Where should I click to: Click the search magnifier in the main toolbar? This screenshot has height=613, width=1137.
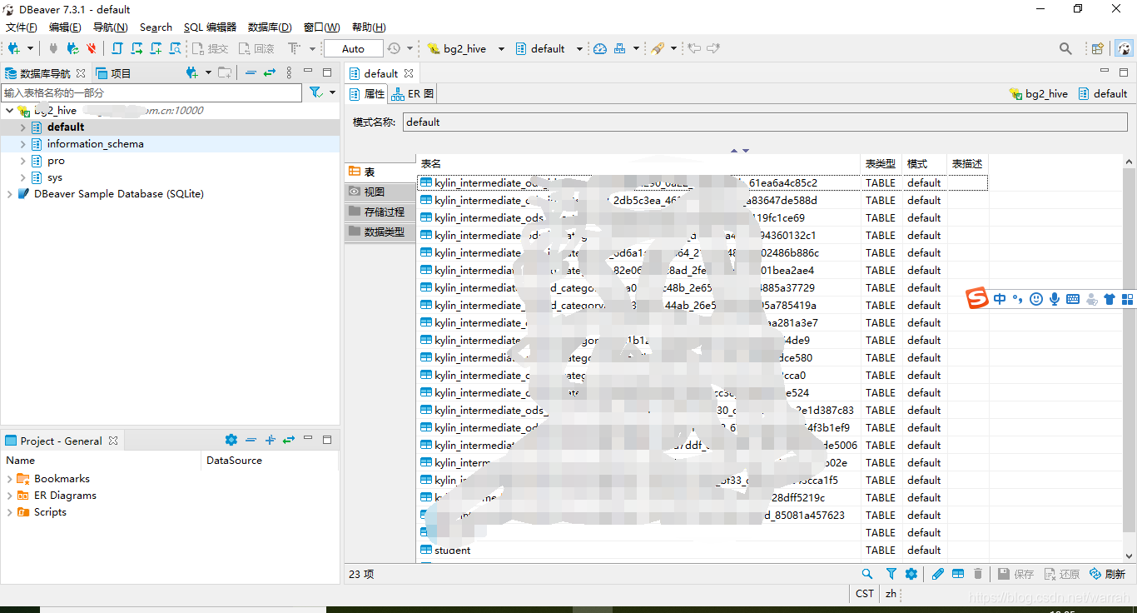pos(1065,48)
